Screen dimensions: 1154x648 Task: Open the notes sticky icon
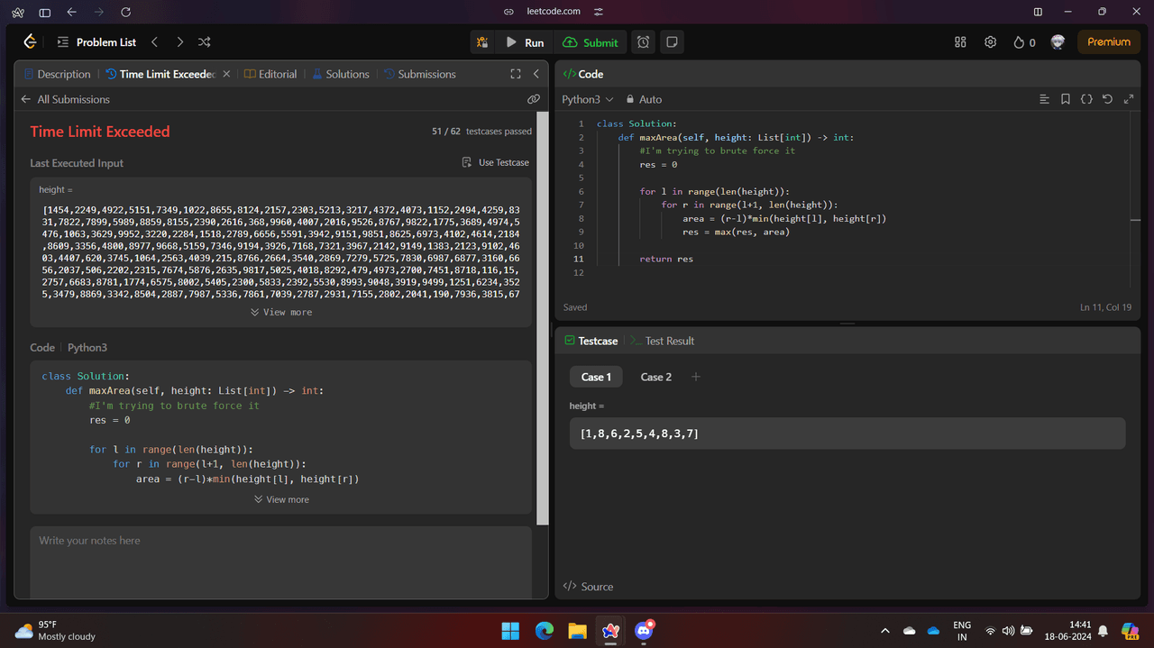click(672, 42)
